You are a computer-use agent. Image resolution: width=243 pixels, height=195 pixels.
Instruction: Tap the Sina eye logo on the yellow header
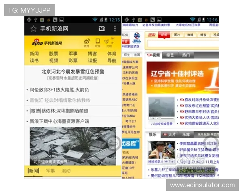37,42
